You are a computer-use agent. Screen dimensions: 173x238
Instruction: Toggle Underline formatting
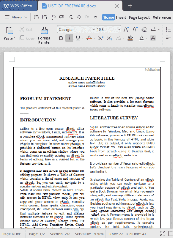pos(78,38)
